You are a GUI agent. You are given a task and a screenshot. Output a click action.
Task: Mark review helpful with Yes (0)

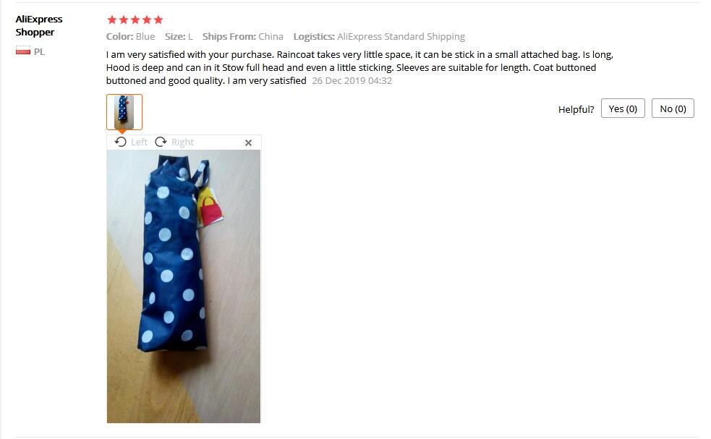pyautogui.click(x=623, y=108)
